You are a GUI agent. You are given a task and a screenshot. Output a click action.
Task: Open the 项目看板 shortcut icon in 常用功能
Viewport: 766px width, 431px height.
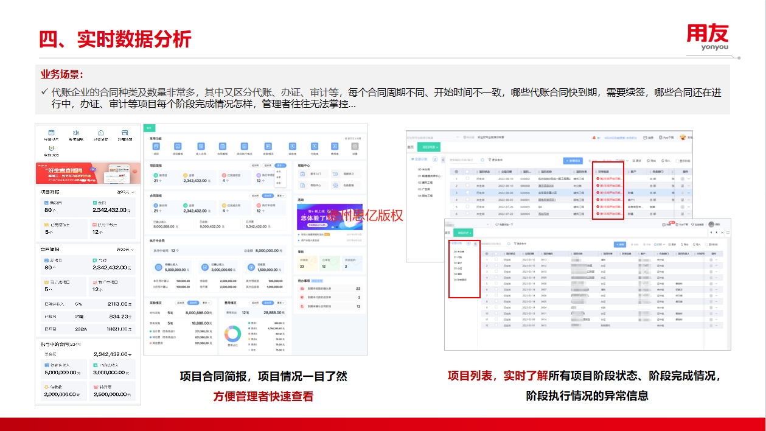pyautogui.click(x=178, y=146)
